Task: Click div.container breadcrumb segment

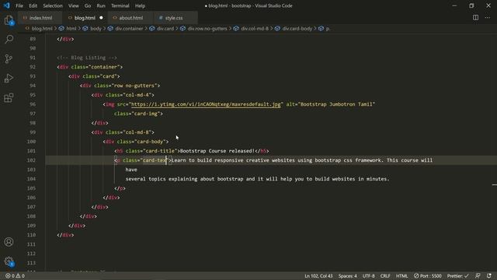Action: coord(129,29)
